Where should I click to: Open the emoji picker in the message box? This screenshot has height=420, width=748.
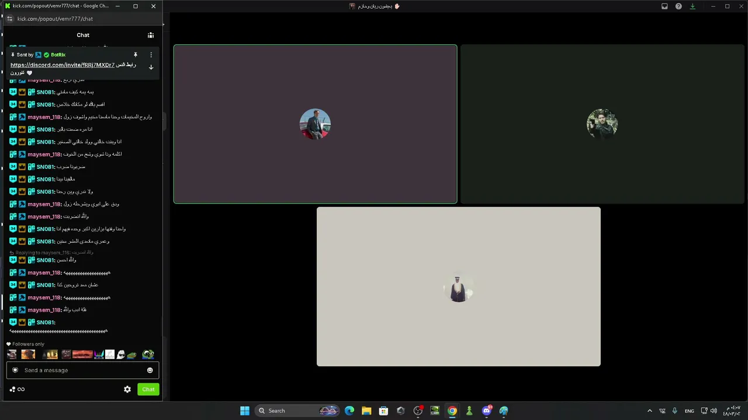click(150, 370)
